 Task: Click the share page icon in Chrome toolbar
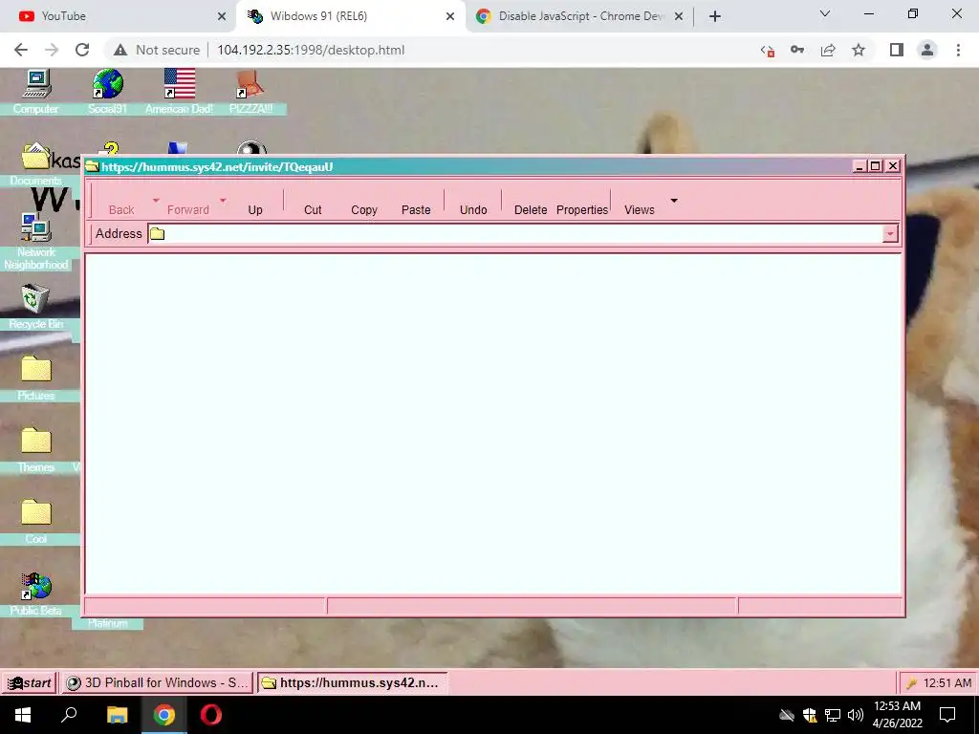click(x=828, y=50)
